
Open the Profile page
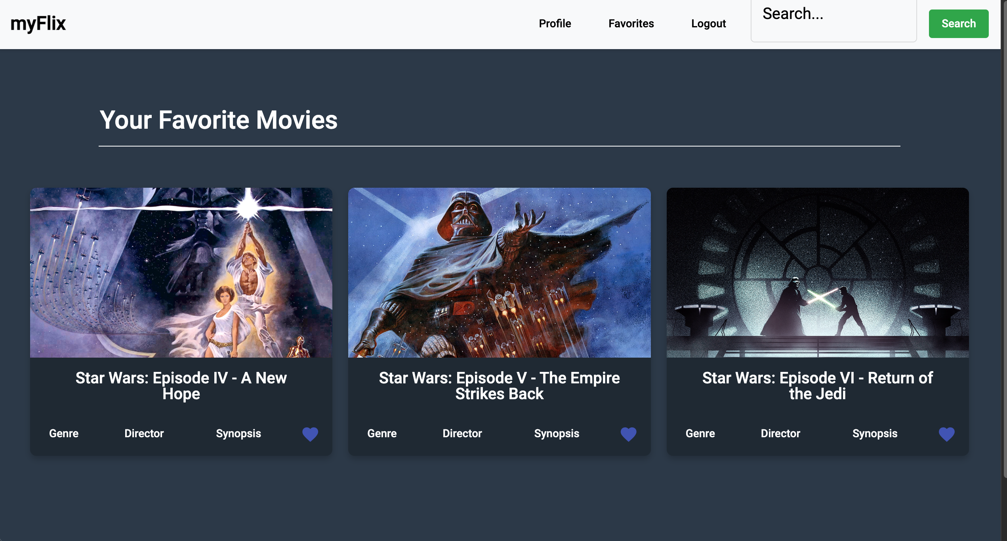555,24
